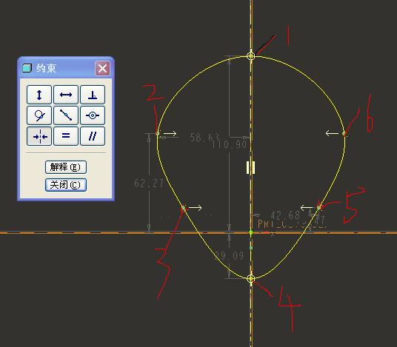Screen dimensions: 397x347
Task: Select the tangent constraint icon
Action: tap(39, 115)
